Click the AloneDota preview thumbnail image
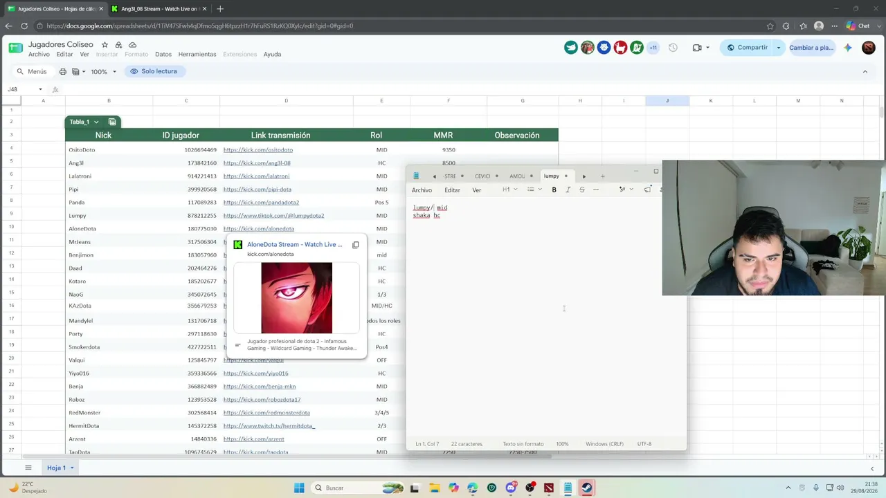886x498 pixels. 296,297
